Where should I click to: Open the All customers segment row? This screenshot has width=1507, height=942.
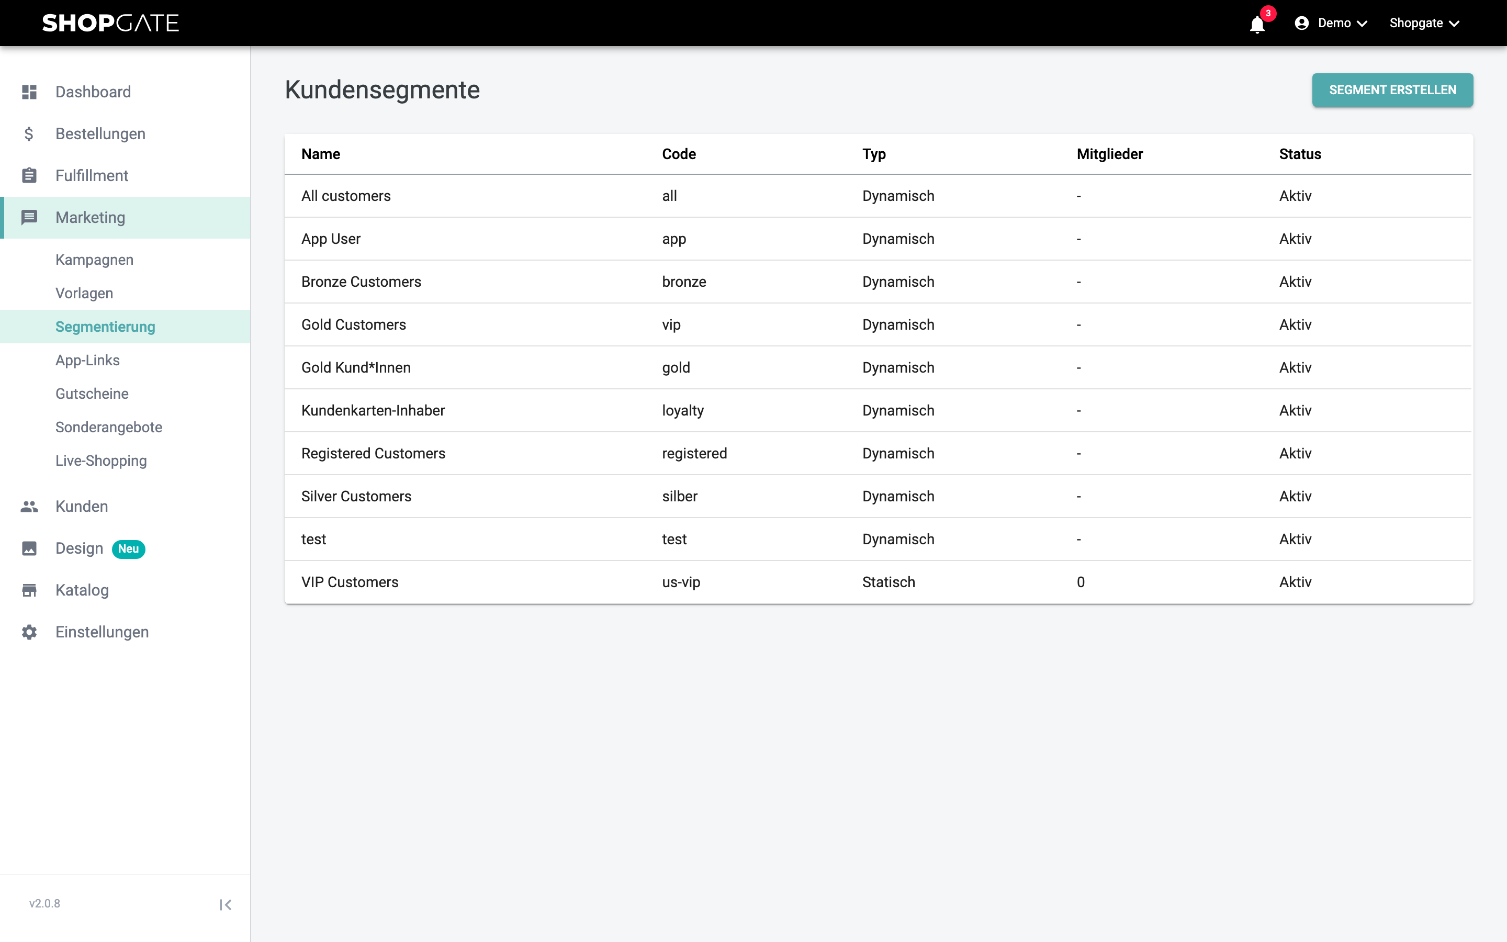click(x=878, y=196)
